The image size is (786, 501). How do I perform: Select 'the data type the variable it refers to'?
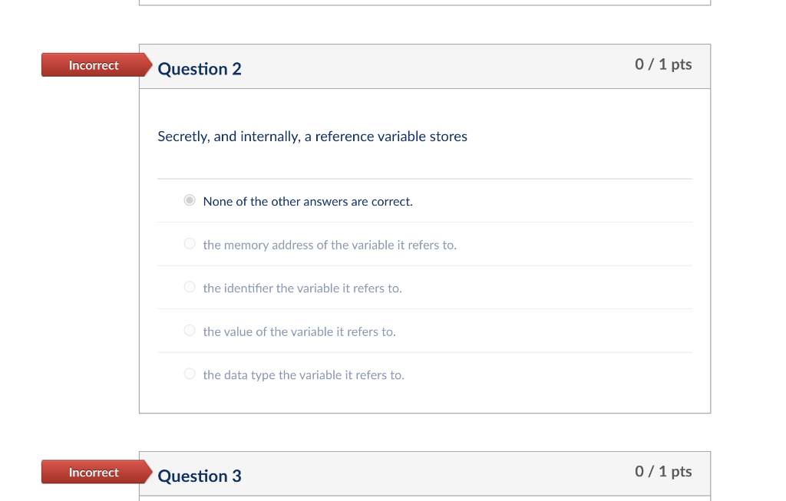click(189, 374)
